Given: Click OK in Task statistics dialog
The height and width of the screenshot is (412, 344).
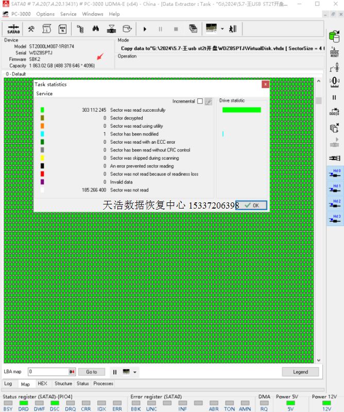Looking at the screenshot, I should (x=251, y=205).
